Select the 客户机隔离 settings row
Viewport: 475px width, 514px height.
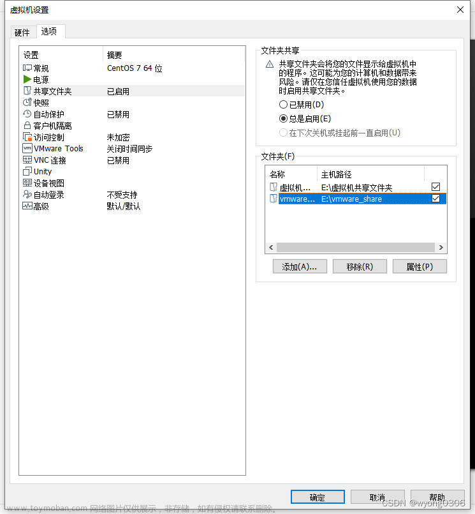[x=132, y=125]
